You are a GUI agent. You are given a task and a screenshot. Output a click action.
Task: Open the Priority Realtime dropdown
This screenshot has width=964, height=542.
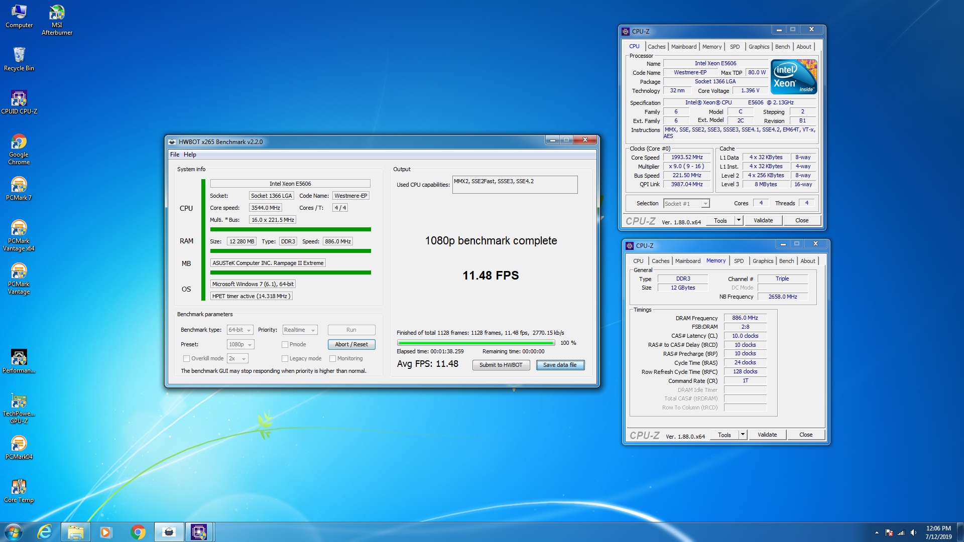(x=300, y=330)
